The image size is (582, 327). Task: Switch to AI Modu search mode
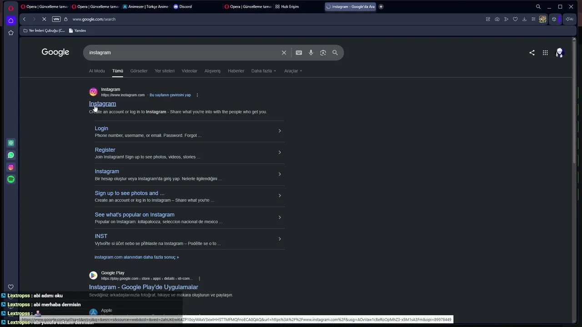pyautogui.click(x=97, y=71)
